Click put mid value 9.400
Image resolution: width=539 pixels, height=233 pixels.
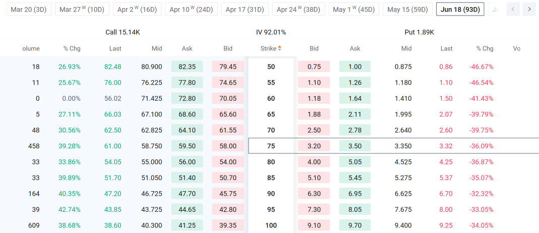click(x=403, y=225)
